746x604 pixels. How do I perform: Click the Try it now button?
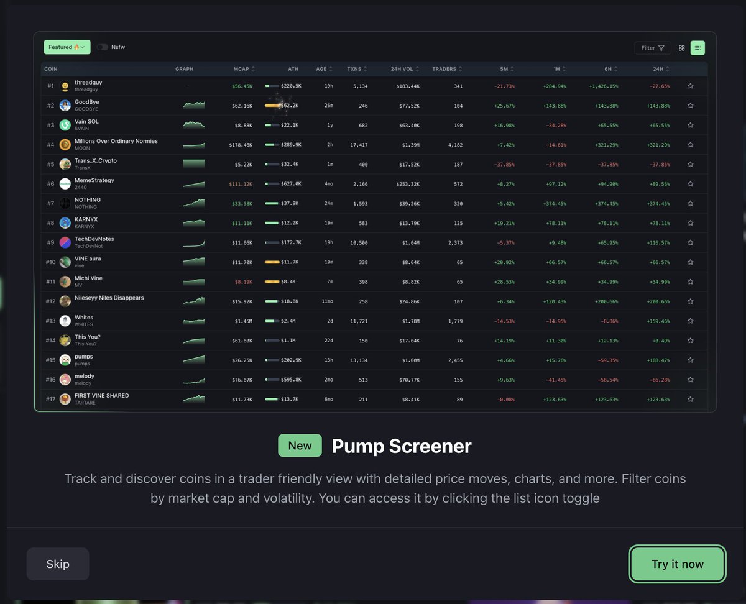(x=677, y=564)
